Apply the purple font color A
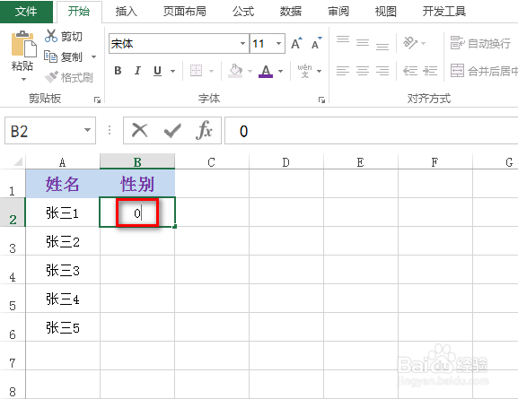The image size is (518, 399). (x=266, y=71)
